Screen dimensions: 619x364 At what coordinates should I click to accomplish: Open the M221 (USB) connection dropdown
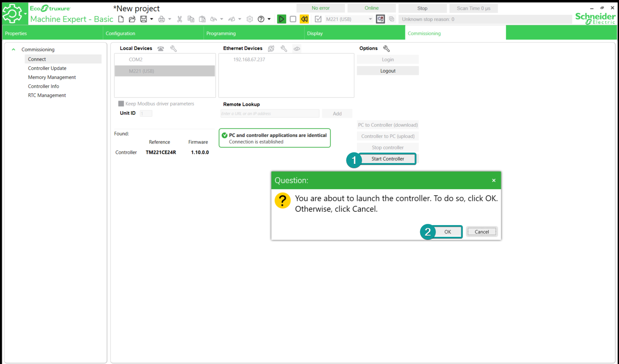tap(370, 19)
